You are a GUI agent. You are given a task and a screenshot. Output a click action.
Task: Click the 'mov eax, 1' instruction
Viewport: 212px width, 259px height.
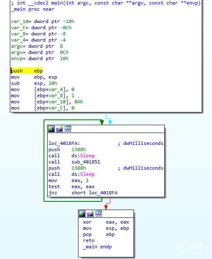coord(69,180)
